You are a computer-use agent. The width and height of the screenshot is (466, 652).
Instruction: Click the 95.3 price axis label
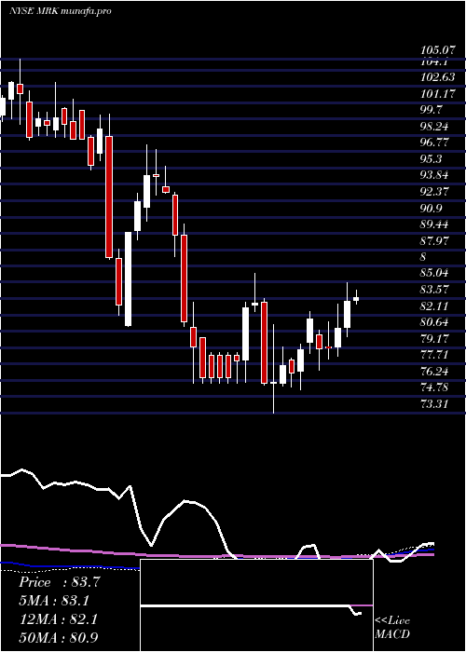click(x=432, y=159)
